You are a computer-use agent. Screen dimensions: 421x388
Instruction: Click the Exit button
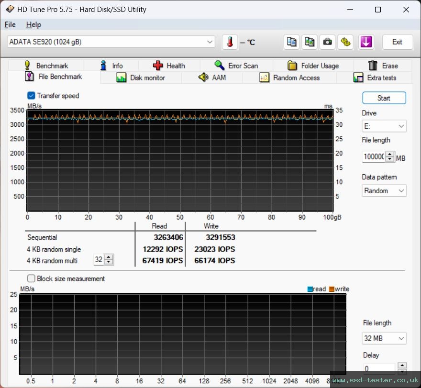click(x=398, y=42)
